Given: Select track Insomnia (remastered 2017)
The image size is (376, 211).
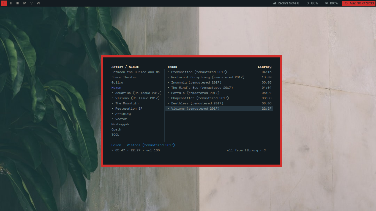Looking at the screenshot, I should pos(219,82).
